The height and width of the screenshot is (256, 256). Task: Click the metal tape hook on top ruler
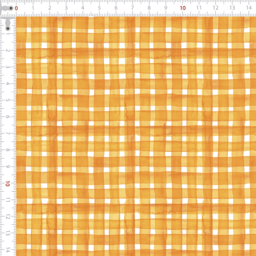(x=7, y=8)
